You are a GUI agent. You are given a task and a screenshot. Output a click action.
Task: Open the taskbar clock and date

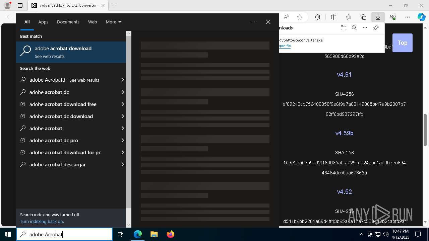click(400, 234)
